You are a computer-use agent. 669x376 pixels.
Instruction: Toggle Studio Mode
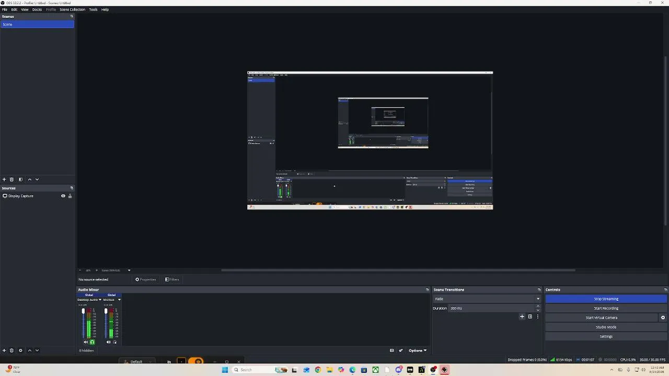point(606,327)
